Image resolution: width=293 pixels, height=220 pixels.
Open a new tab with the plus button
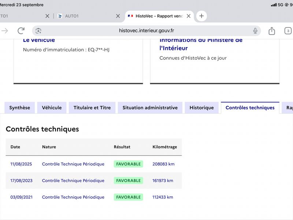(x=201, y=16)
